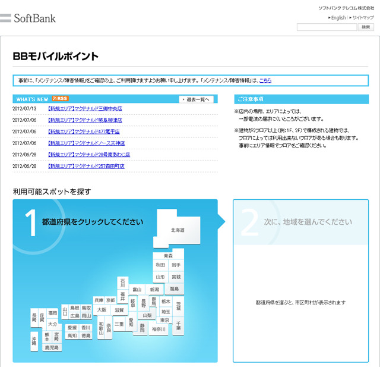Screen dimensions: 380x367
Task: Select 秋田 prefecture on map
Action: click(x=160, y=265)
